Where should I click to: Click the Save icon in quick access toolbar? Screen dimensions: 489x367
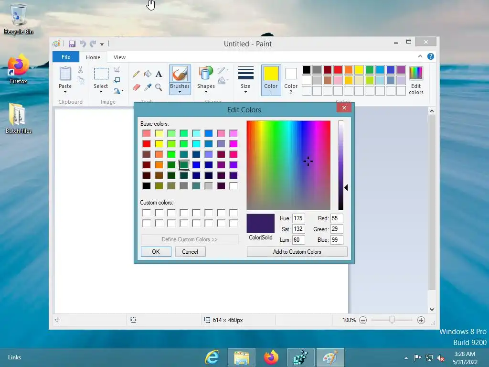coord(72,44)
